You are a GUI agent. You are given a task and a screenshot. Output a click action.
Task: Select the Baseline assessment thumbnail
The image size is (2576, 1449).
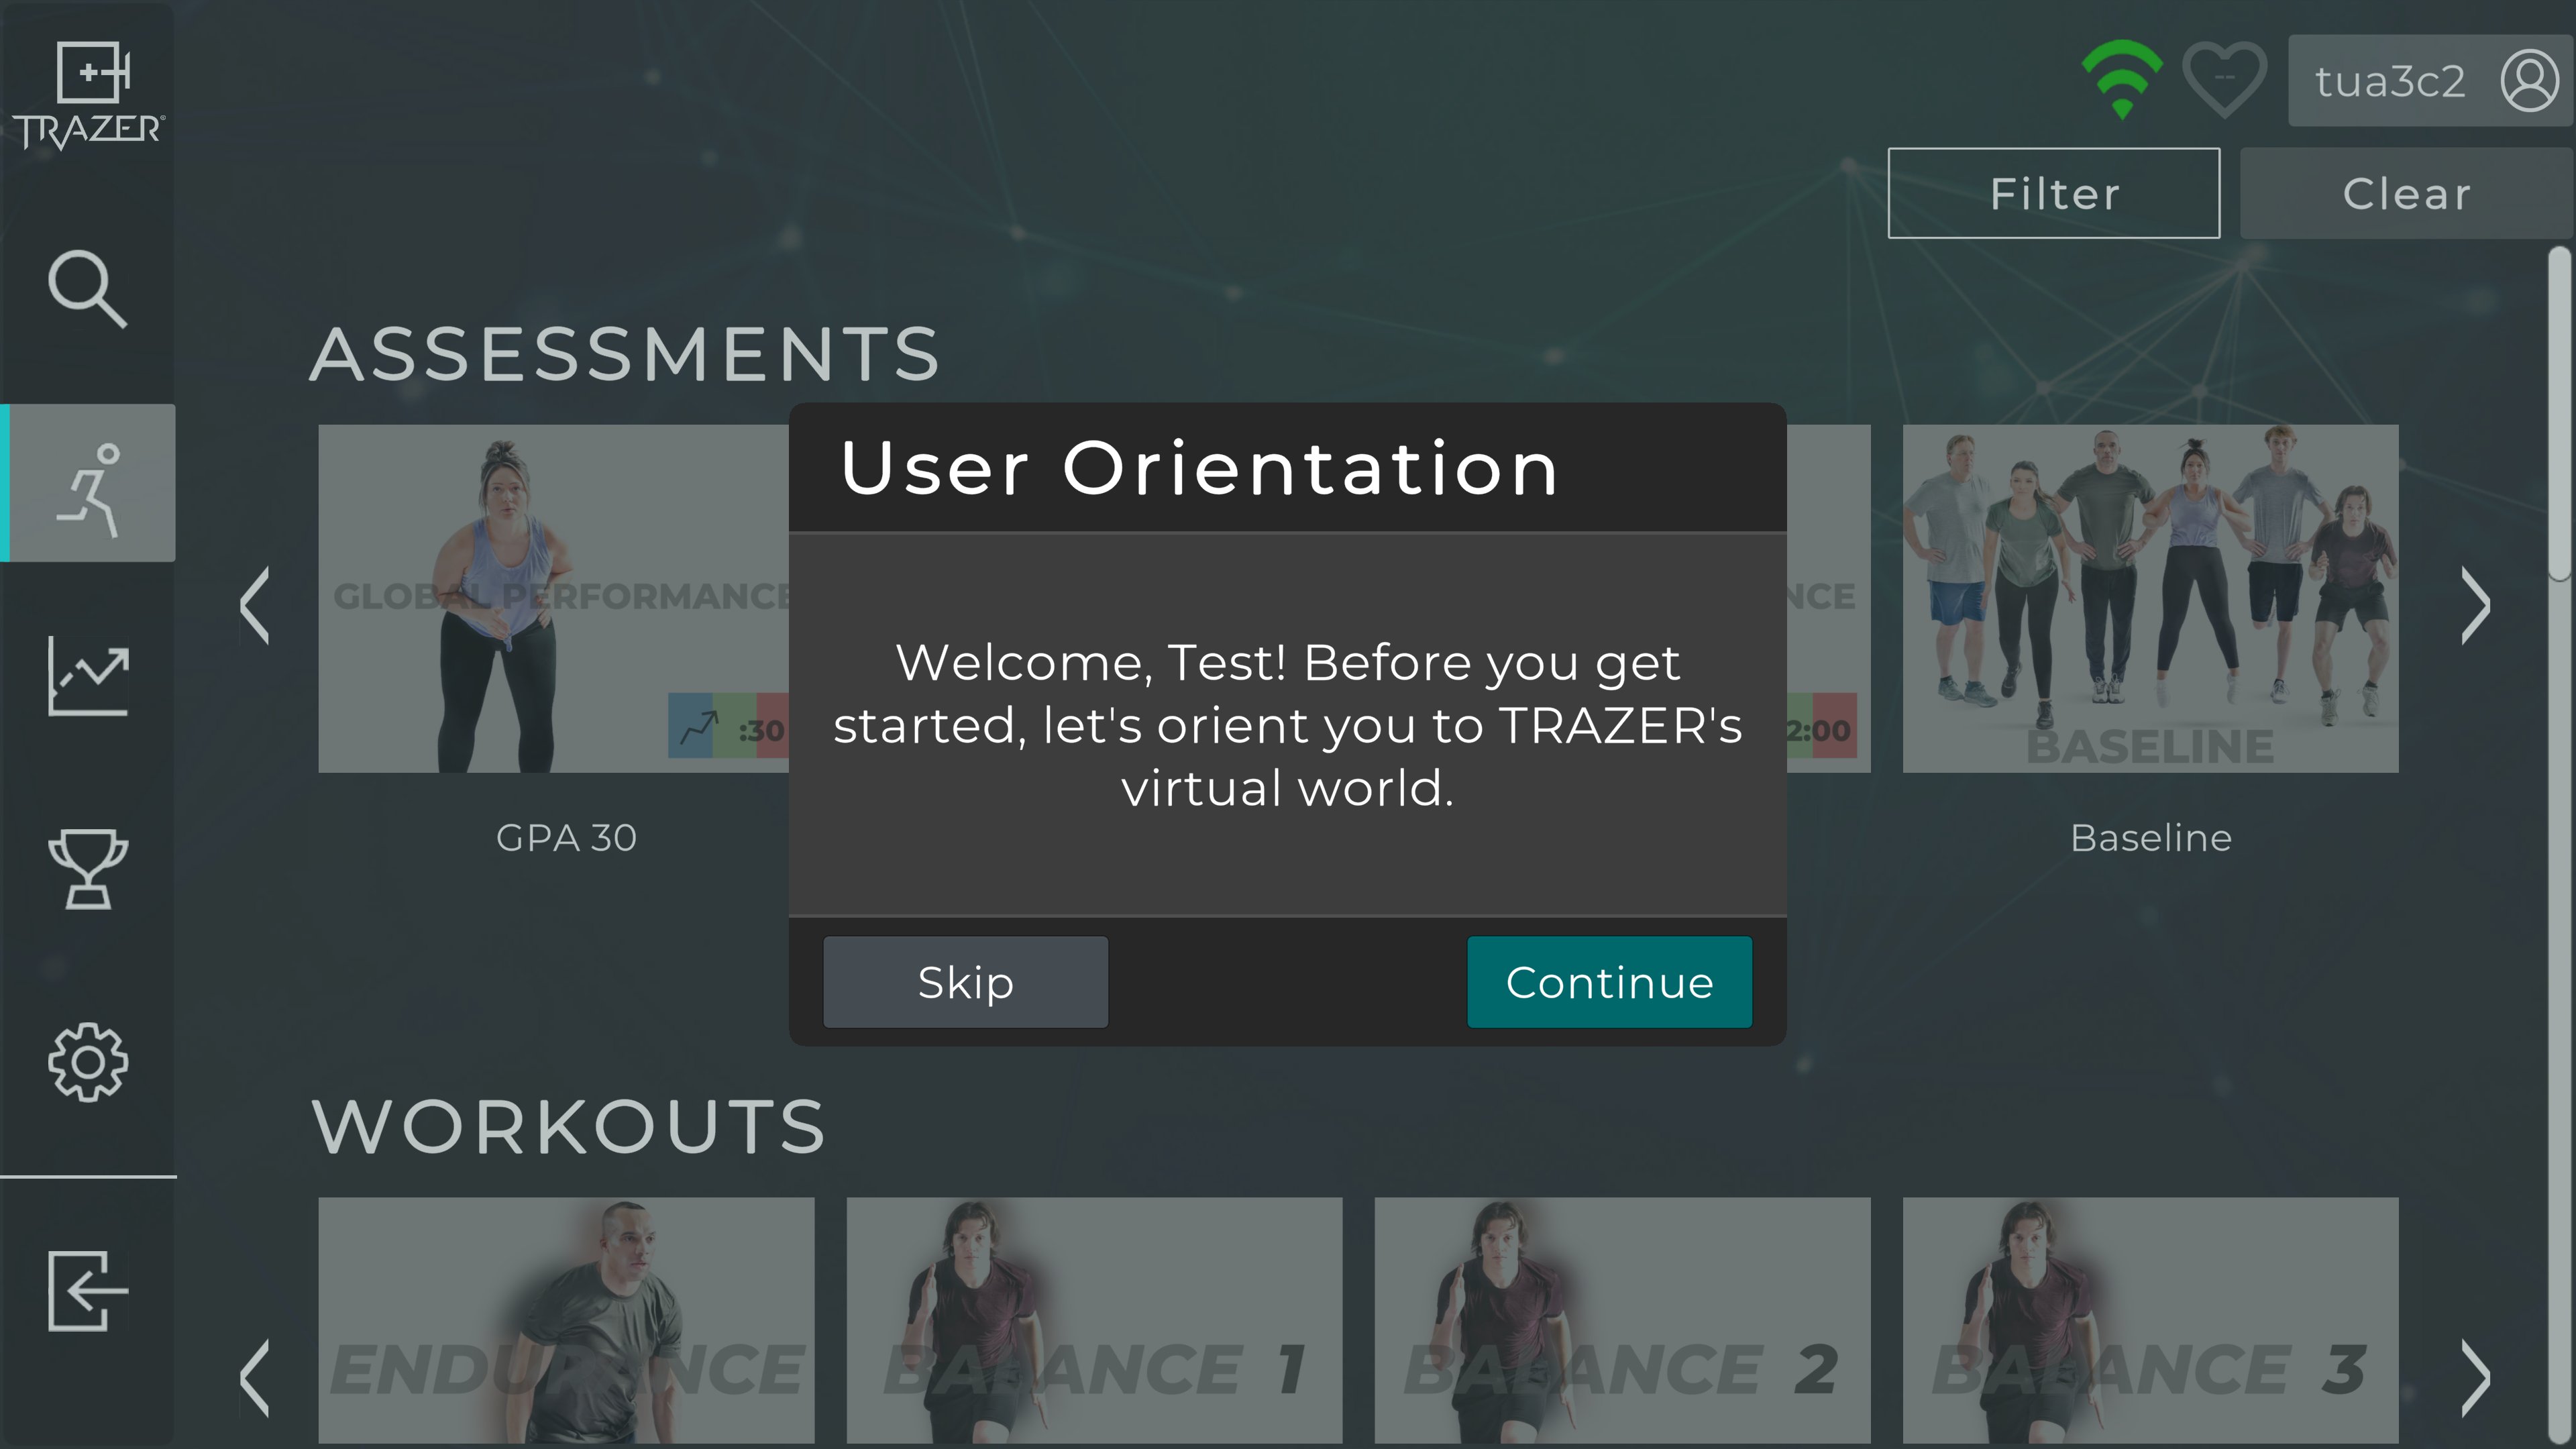pos(2150,598)
